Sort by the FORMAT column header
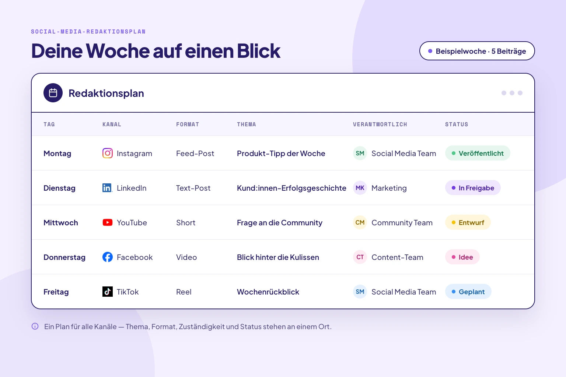This screenshot has width=566, height=377. tap(188, 124)
